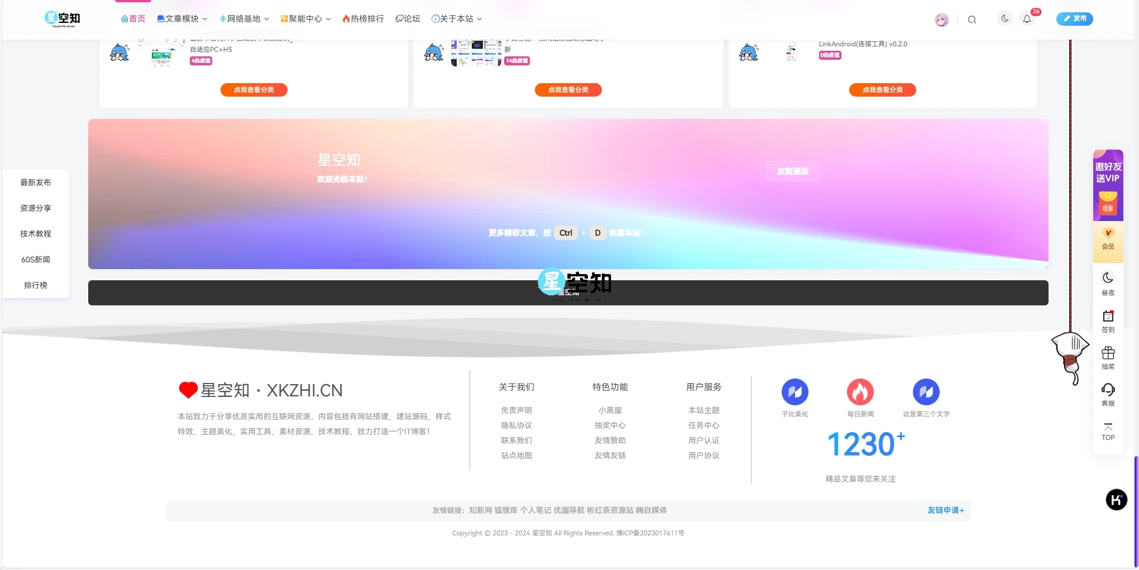Screen dimensions: 1139x570
Task: Toggle dark mode with the moon icon
Action: click(x=1005, y=18)
